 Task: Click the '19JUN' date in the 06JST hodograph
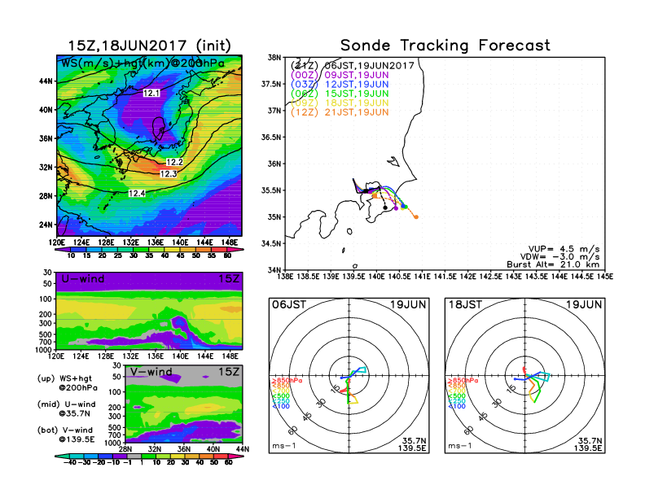pos(408,304)
